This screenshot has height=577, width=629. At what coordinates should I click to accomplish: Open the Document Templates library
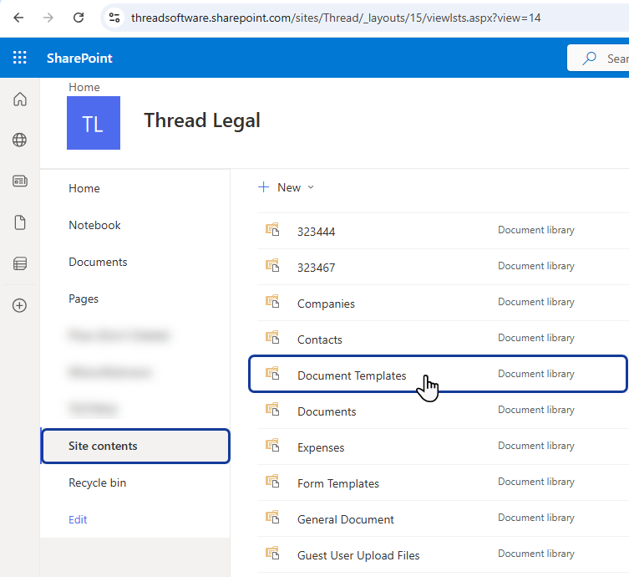click(352, 375)
